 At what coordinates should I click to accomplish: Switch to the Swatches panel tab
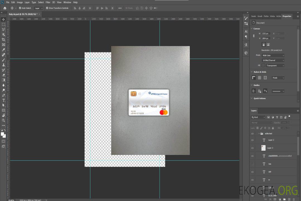253,16
